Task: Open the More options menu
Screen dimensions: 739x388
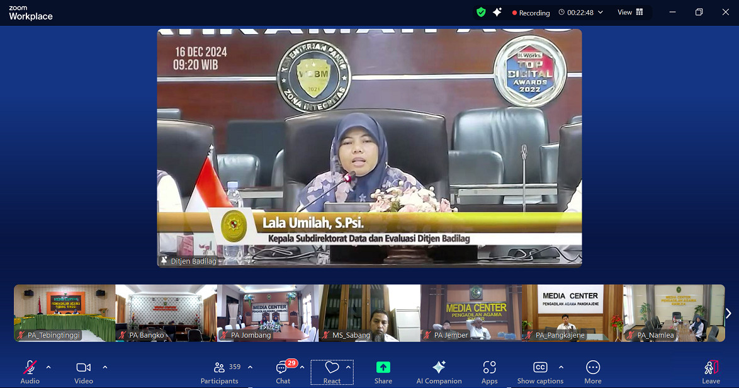Action: tap(592, 370)
